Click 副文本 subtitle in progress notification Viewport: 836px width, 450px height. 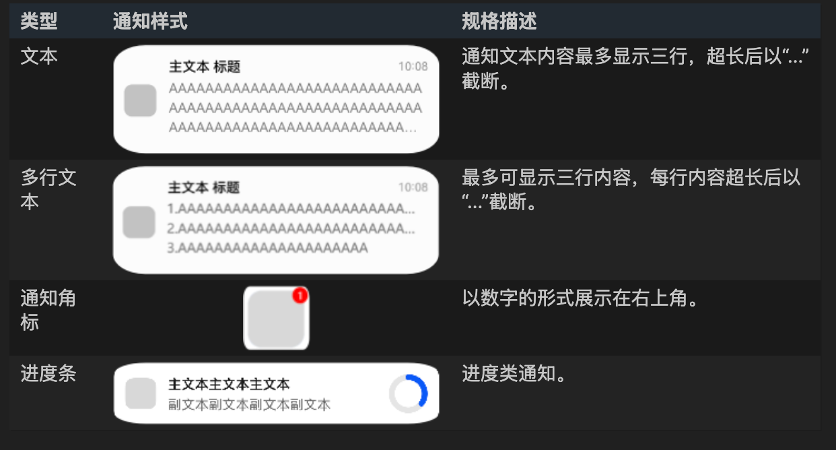[250, 404]
